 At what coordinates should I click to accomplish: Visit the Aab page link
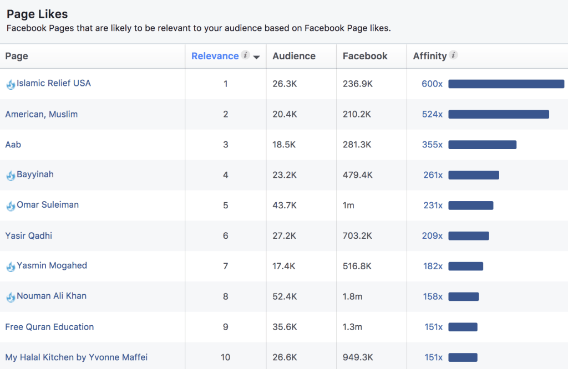coord(13,144)
